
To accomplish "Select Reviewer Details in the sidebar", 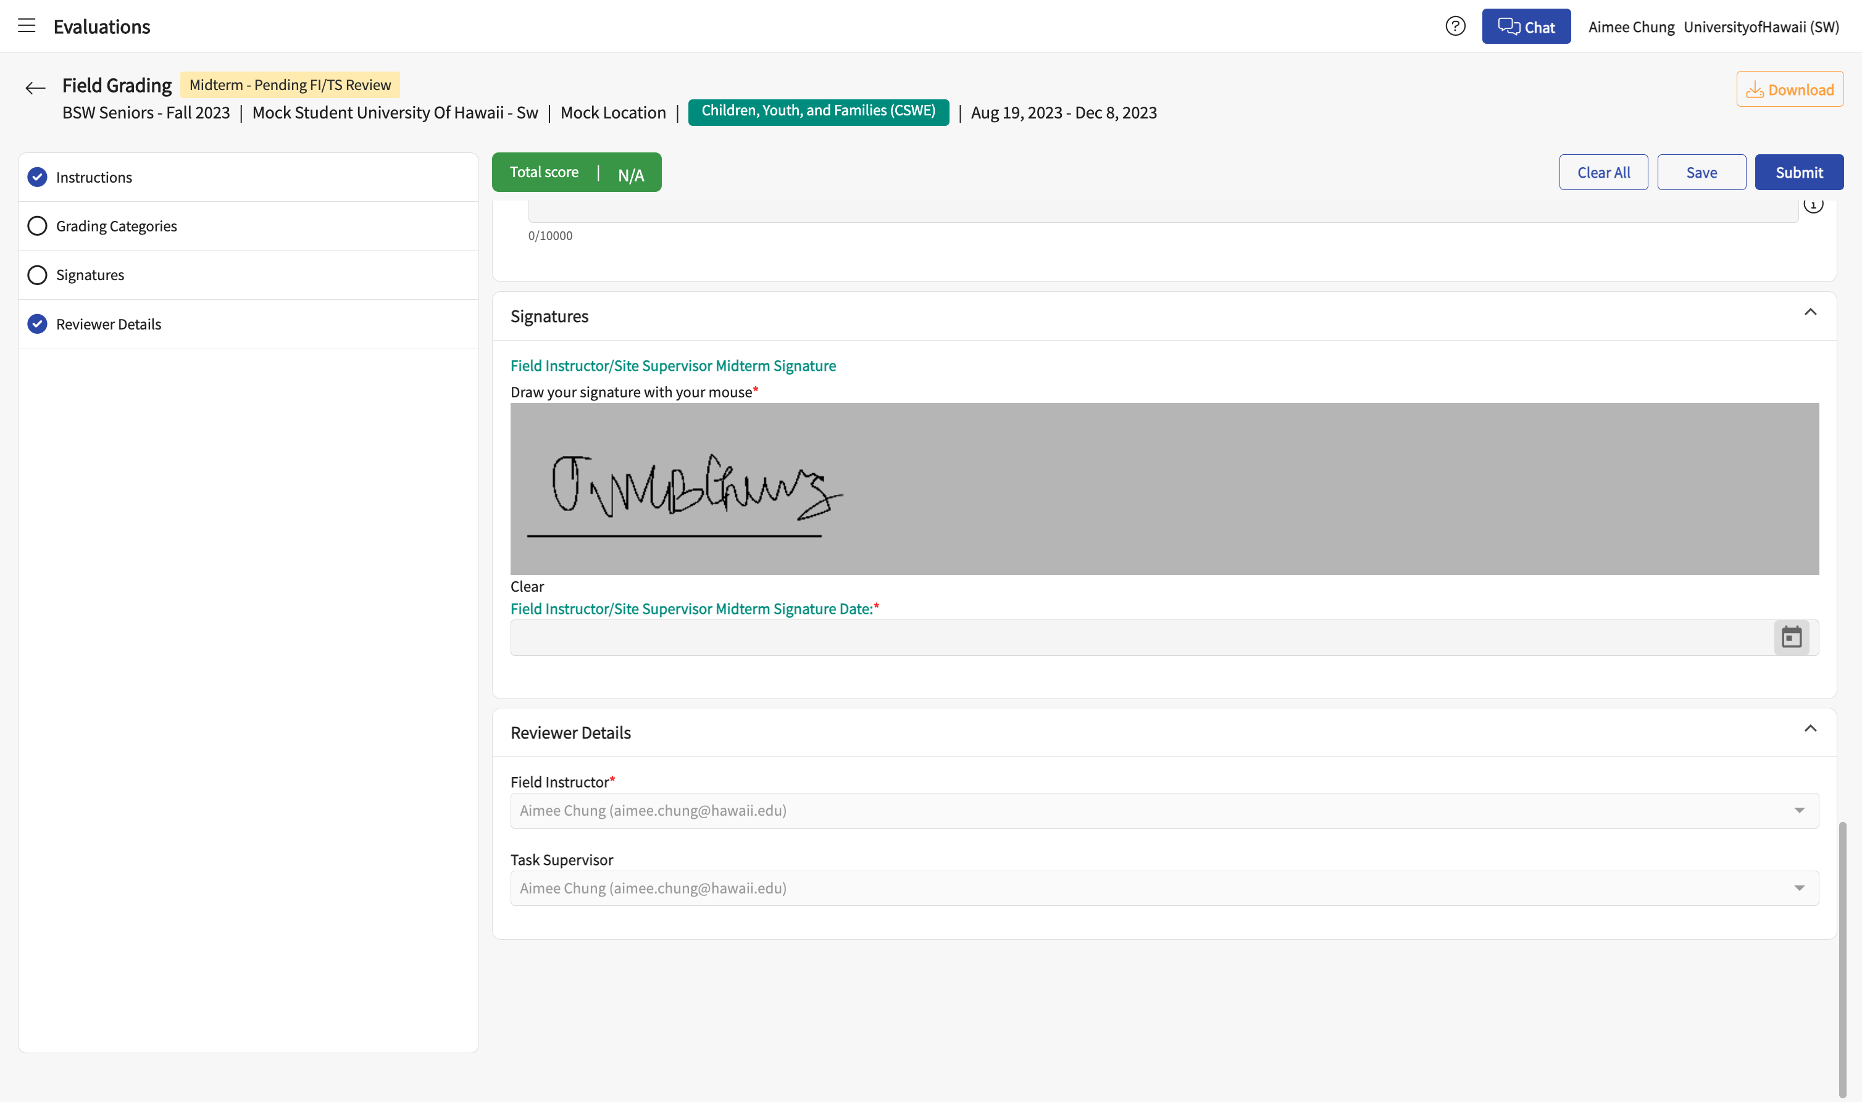I will pos(248,324).
